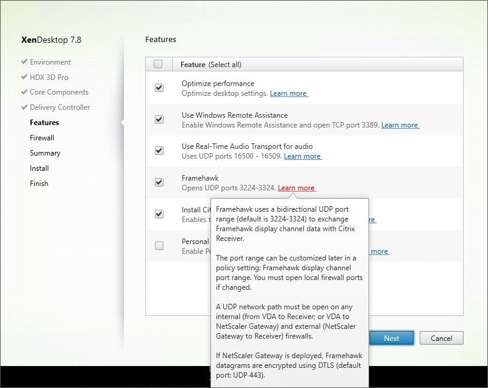Select the Features step in sidebar

click(x=45, y=123)
